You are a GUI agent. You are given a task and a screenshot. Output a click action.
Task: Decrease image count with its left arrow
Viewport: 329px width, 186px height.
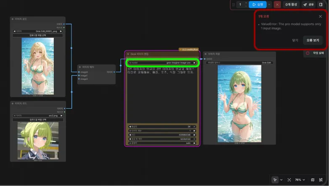130,131
